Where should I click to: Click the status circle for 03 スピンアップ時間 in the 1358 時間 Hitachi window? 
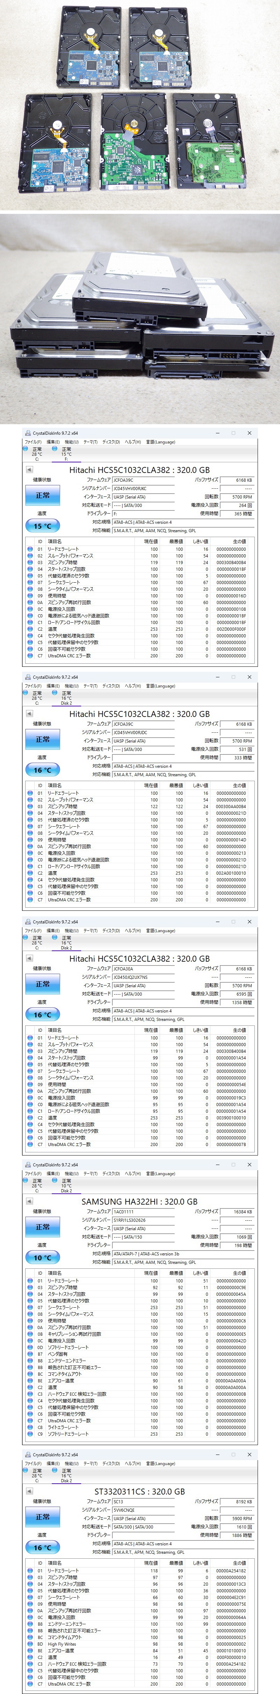[30, 1051]
